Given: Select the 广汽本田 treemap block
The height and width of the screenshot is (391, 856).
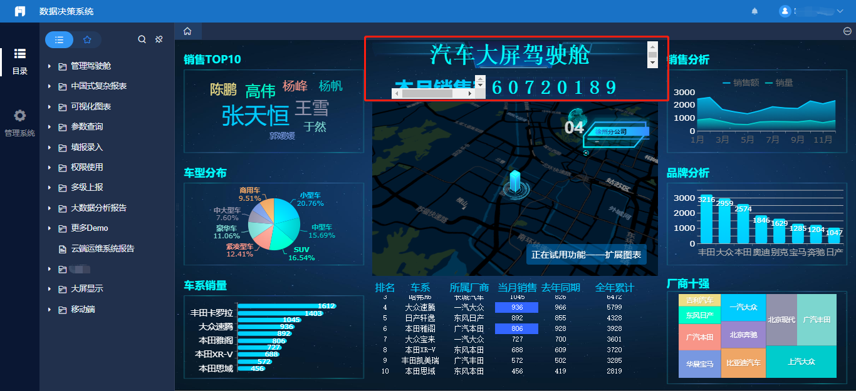Looking at the screenshot, I should click(x=699, y=337).
